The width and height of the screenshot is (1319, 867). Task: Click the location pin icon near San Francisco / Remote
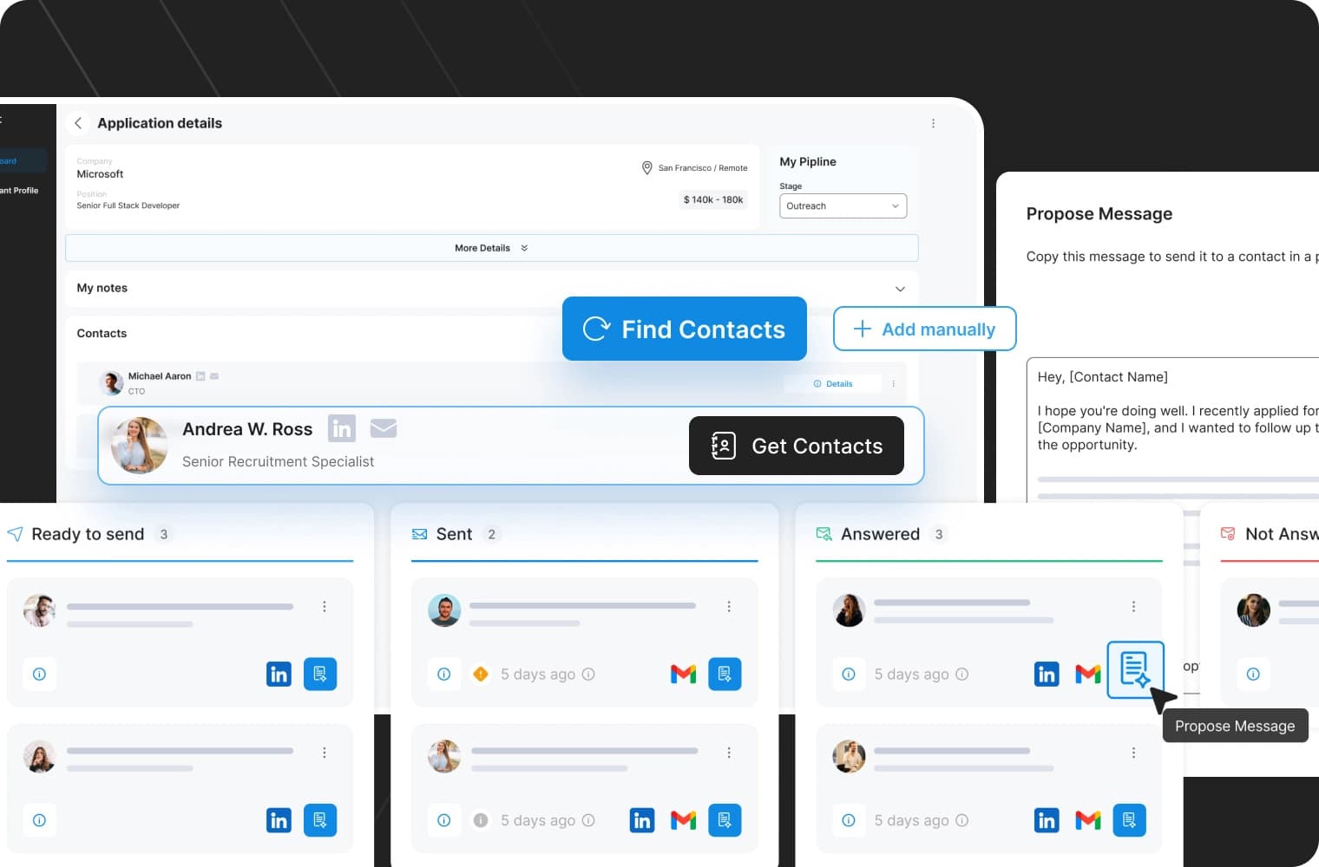[646, 167]
